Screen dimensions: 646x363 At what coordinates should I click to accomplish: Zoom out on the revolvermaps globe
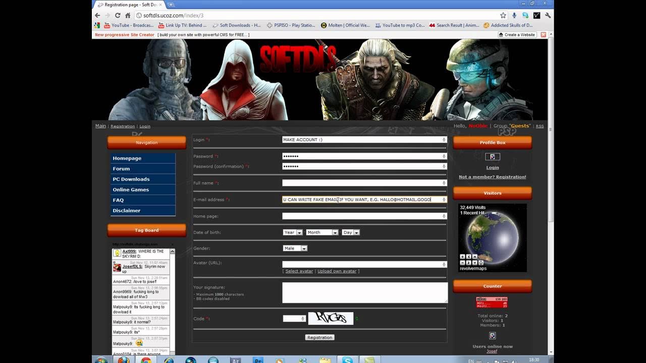coord(462,263)
